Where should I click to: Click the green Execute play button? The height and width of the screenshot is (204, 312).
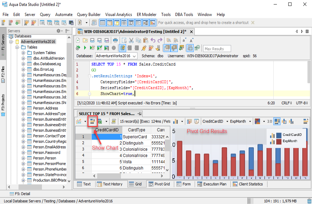tap(85, 48)
